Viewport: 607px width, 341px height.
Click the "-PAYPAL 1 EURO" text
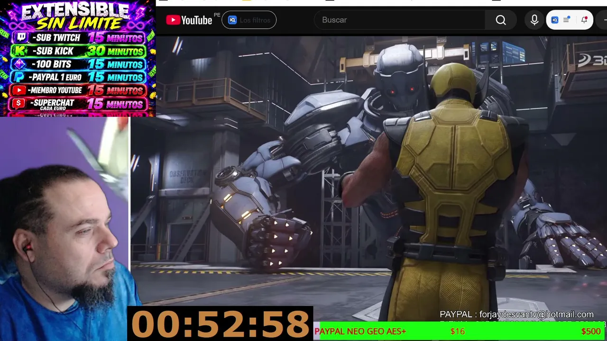coord(55,77)
